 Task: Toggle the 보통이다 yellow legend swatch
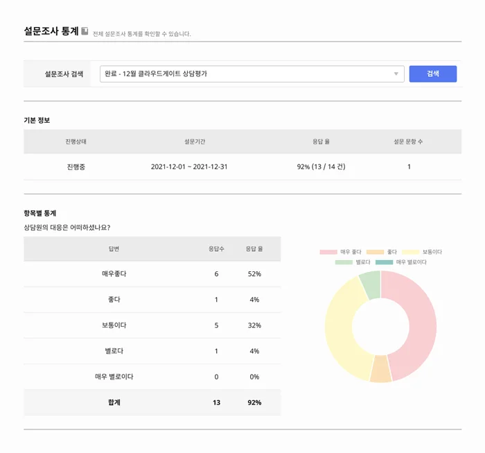410,252
